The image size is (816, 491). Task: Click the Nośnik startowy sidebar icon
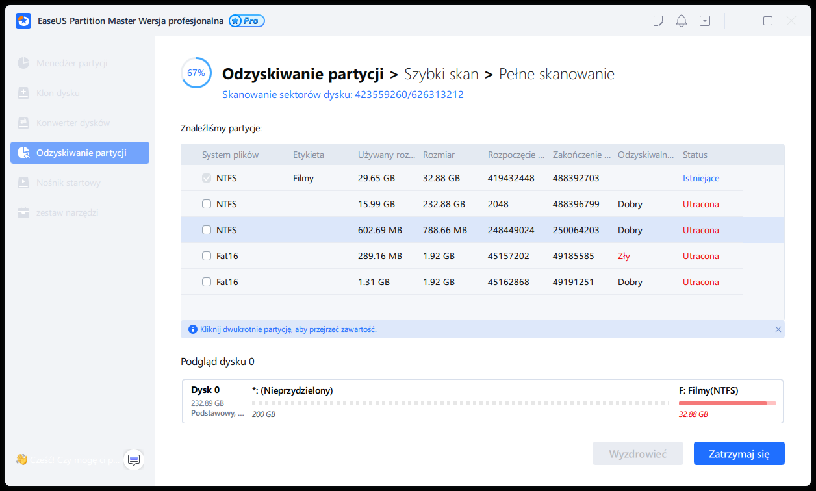tap(23, 183)
